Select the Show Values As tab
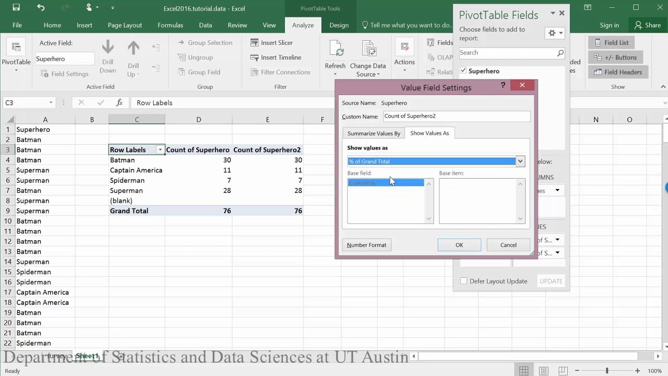The image size is (668, 376). pyautogui.click(x=430, y=133)
